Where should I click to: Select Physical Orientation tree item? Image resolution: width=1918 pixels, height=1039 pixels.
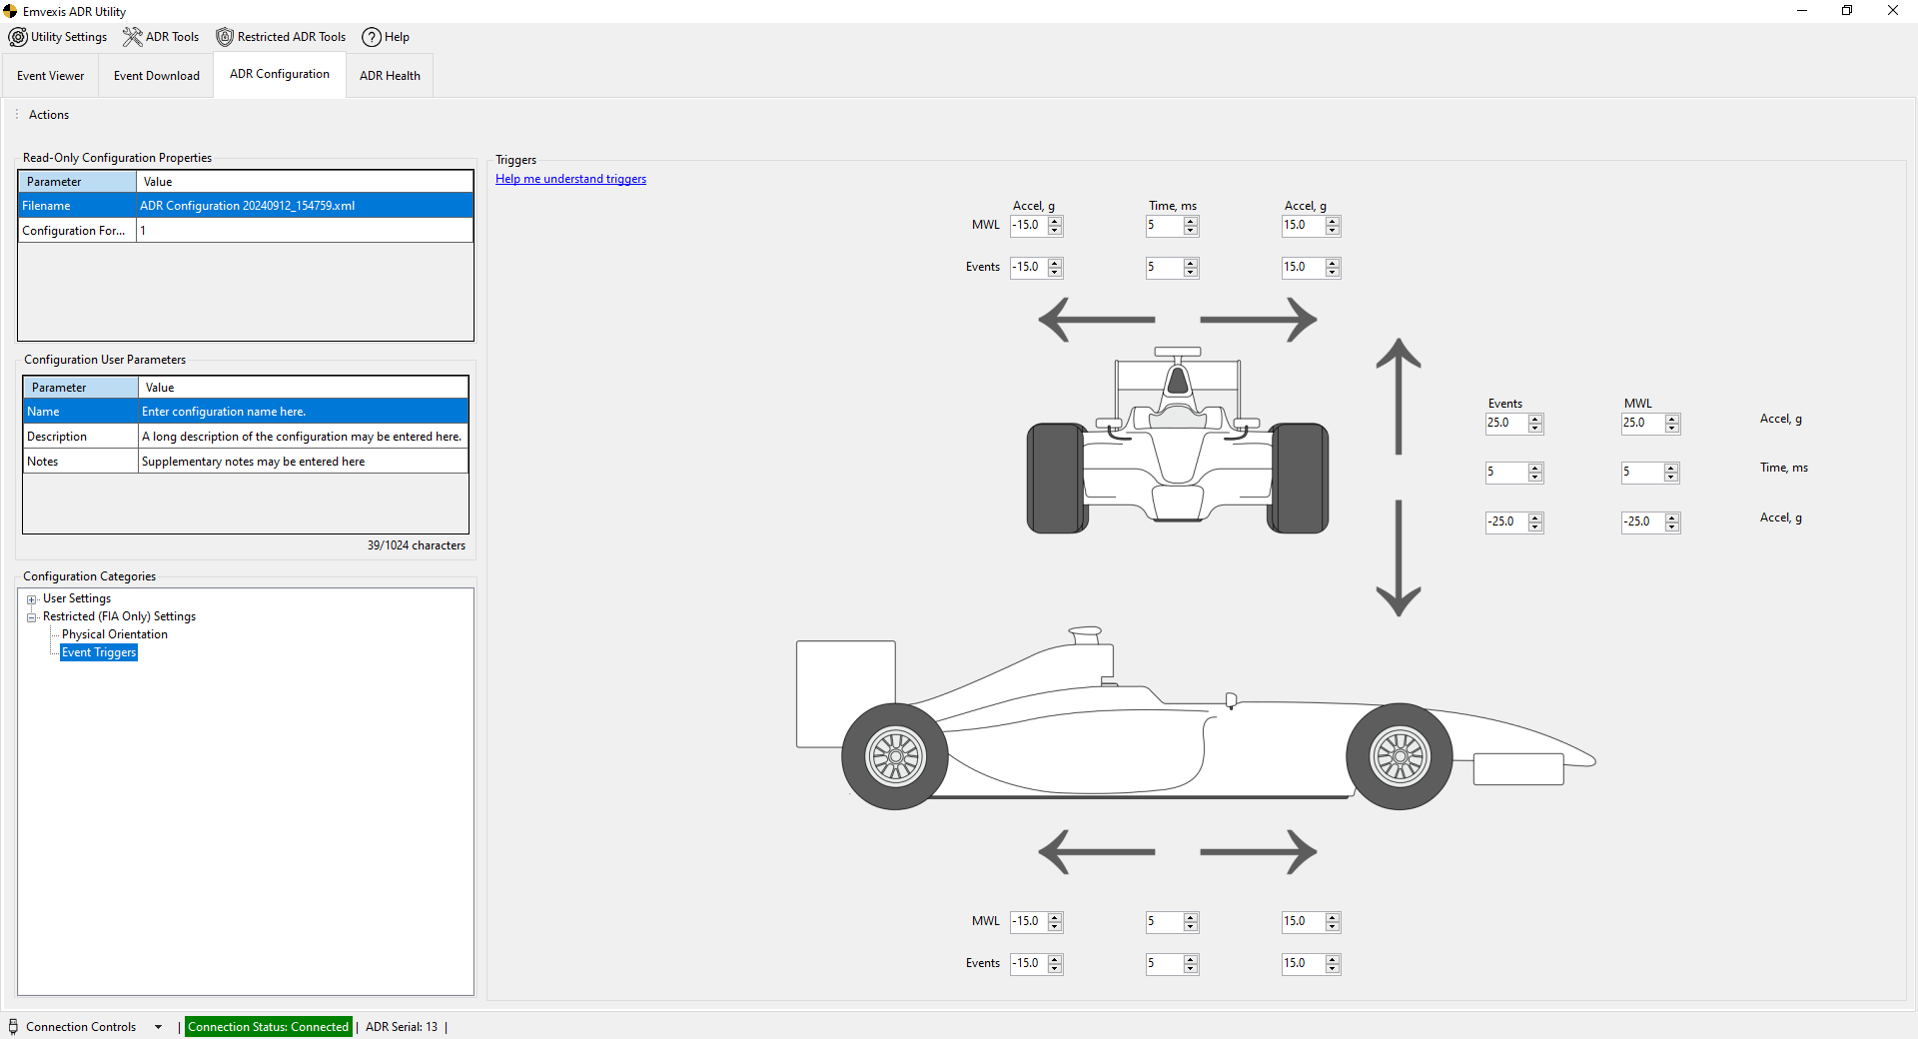[x=115, y=634]
